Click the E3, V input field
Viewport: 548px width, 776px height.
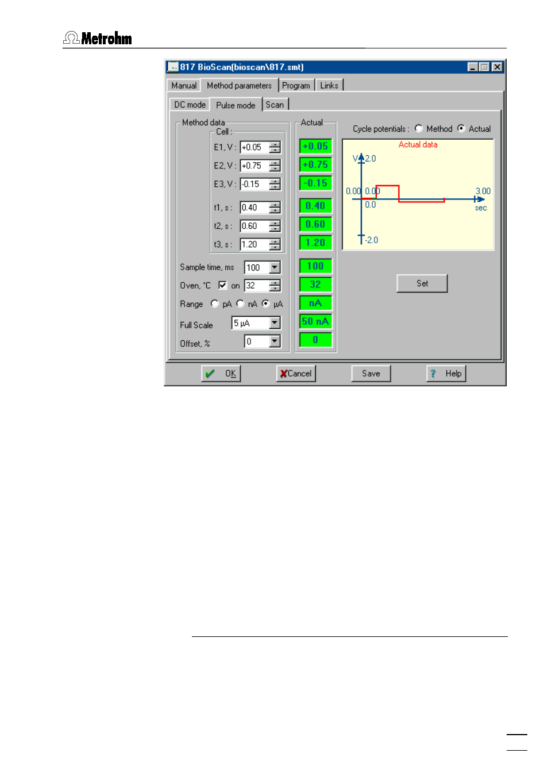click(254, 184)
